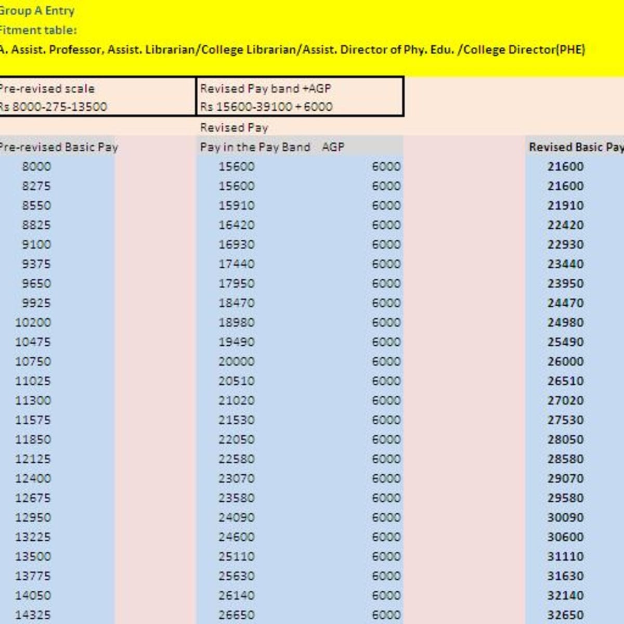
Task: Click the pay band cell 20000
Action: point(237,361)
